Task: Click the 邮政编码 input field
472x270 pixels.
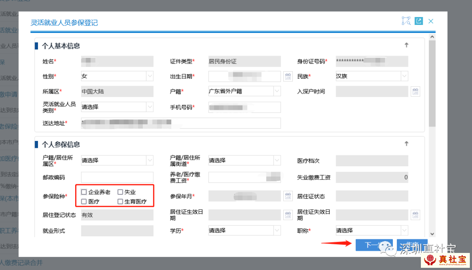Action: pos(117,177)
